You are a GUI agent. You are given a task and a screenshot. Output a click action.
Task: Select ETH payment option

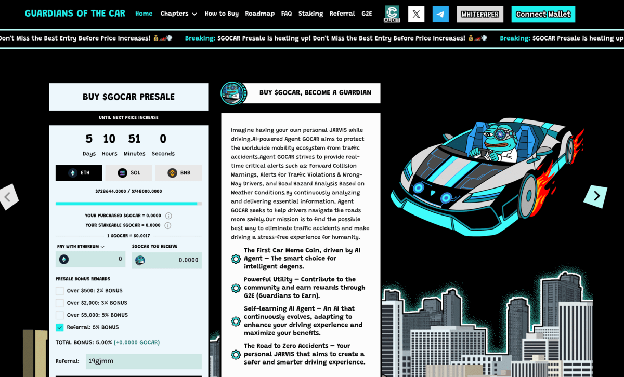[79, 173]
